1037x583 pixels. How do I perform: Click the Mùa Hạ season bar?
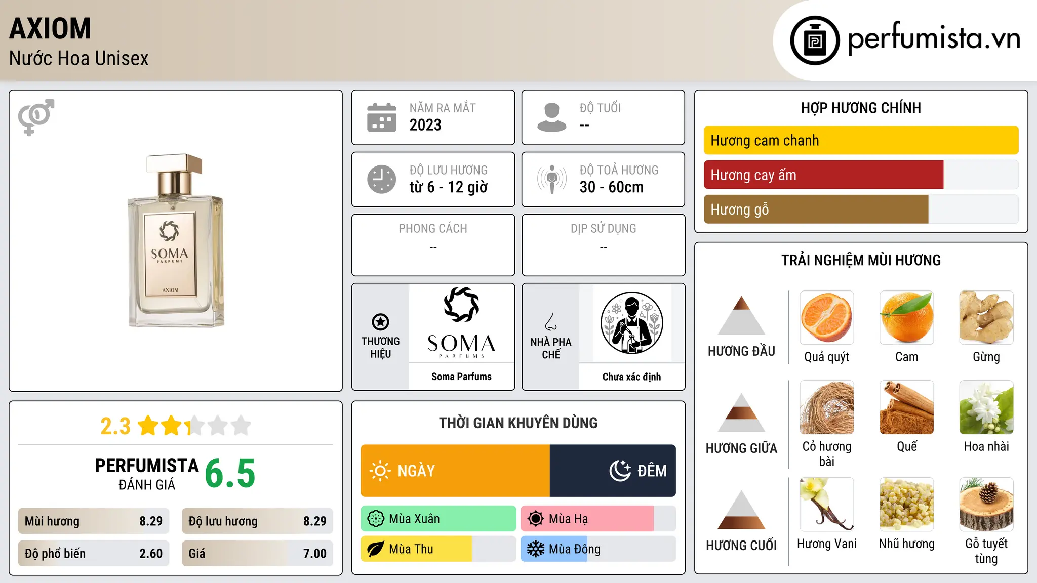599,519
